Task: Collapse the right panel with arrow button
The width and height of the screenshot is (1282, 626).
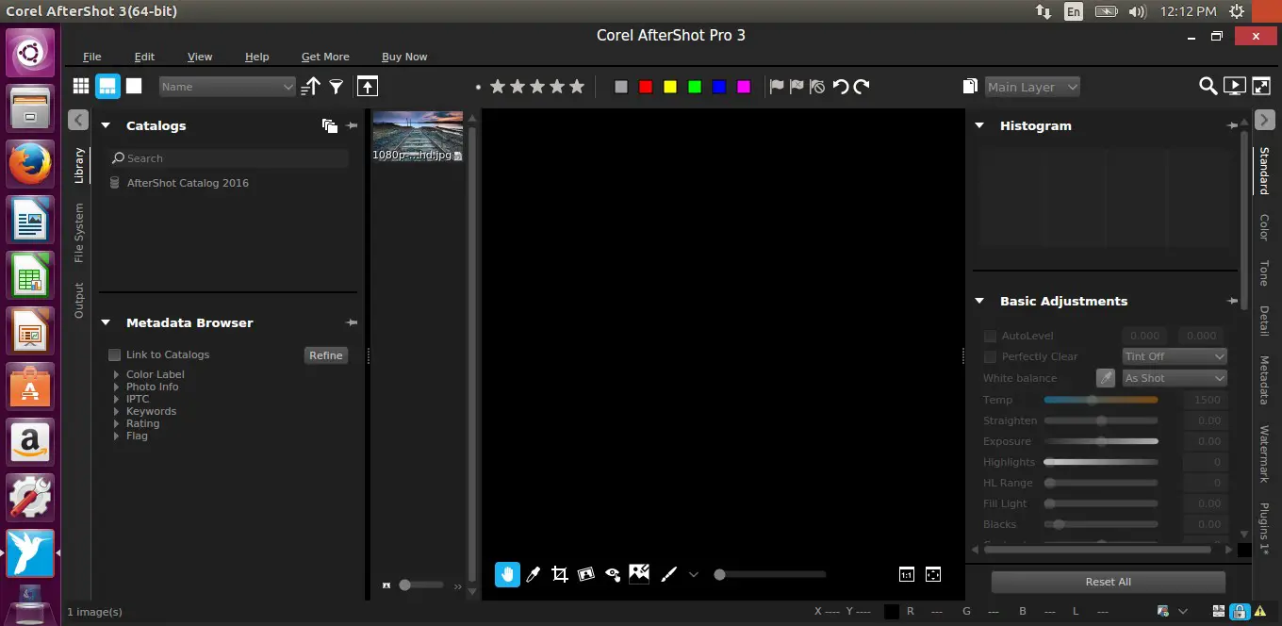Action: pyautogui.click(x=1264, y=120)
